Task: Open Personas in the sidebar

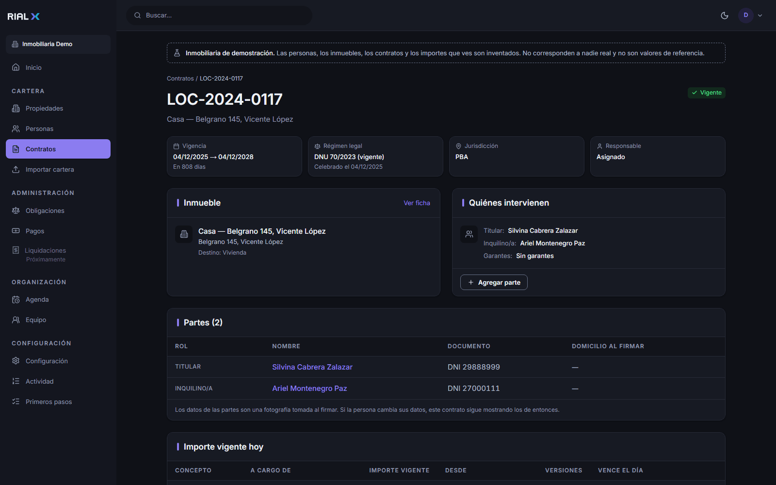Action: [58, 129]
